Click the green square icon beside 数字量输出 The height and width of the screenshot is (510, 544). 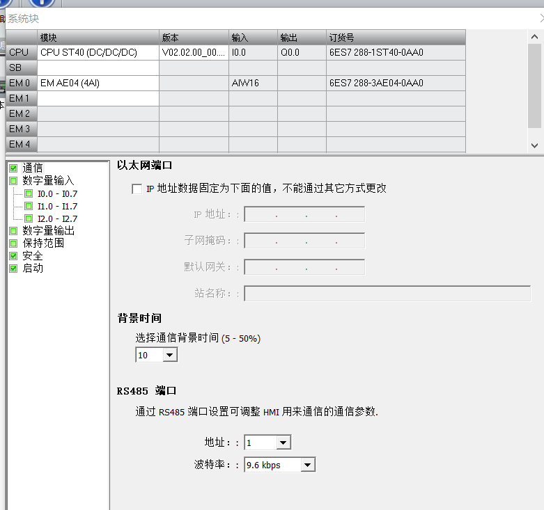13,230
